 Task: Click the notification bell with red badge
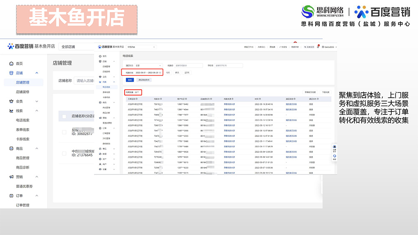pyautogui.click(x=318, y=47)
